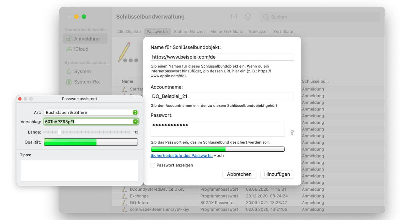The width and height of the screenshot is (400, 220).
Task: Click the new keychain item compose icon
Action: pos(234,17)
